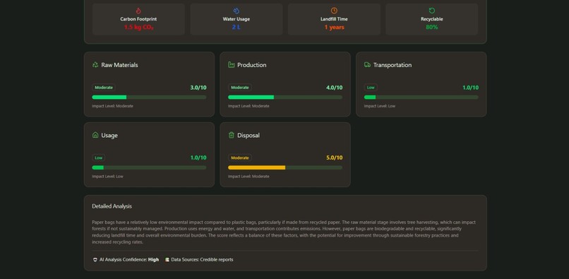Click the '5.0/10' Disposal score
This screenshot has width=569, height=279.
(334, 158)
